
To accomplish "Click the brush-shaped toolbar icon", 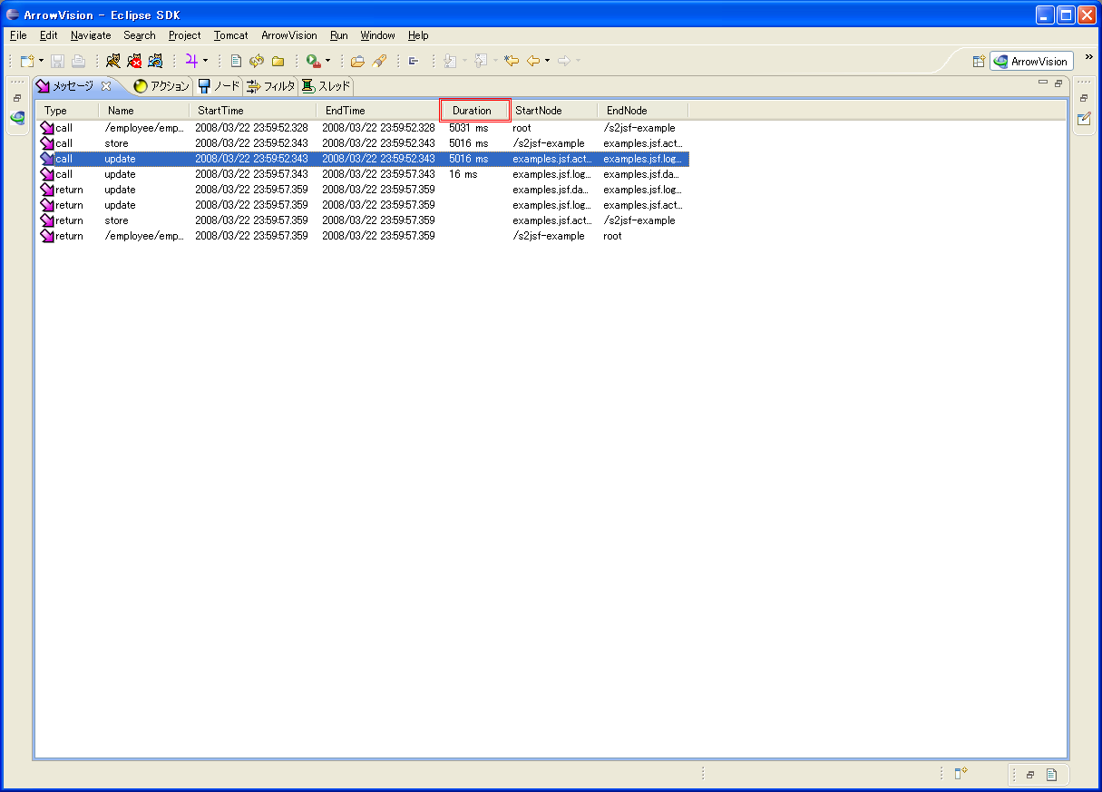I will pos(380,61).
